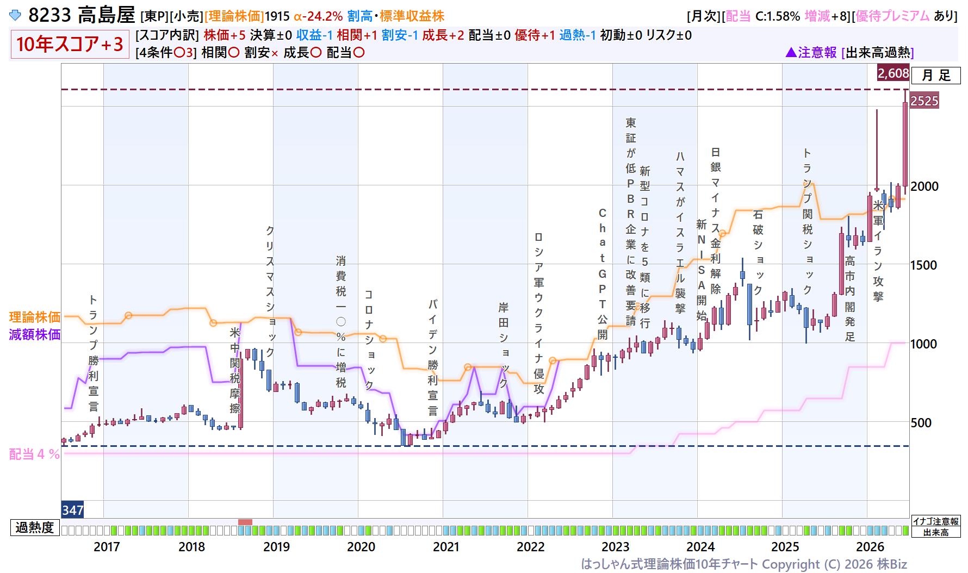Select the 配当±0 score item
Viewport: 968px width, 573px height.
(x=489, y=35)
